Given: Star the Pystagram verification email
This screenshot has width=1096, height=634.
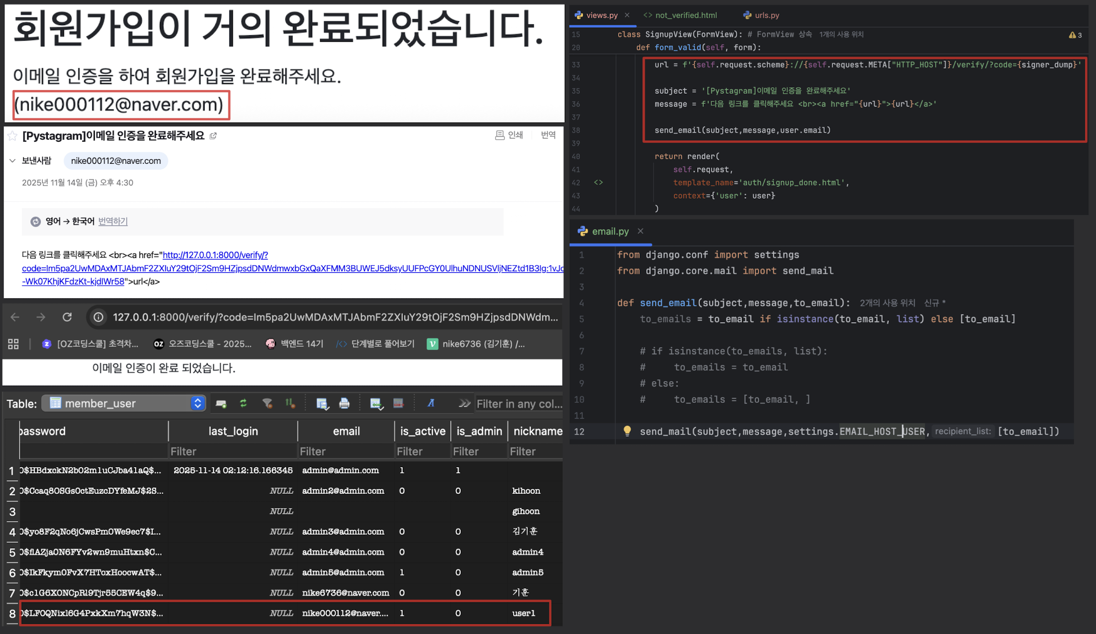Looking at the screenshot, I should [13, 136].
